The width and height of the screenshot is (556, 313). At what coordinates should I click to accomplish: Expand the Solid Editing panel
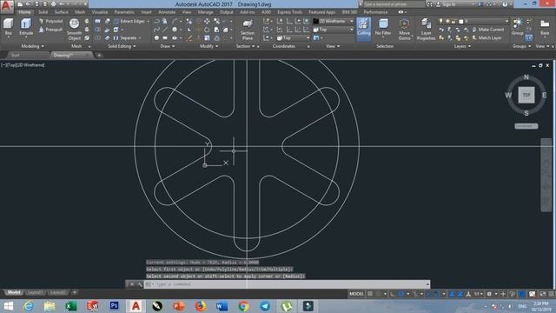pyautogui.click(x=122, y=46)
